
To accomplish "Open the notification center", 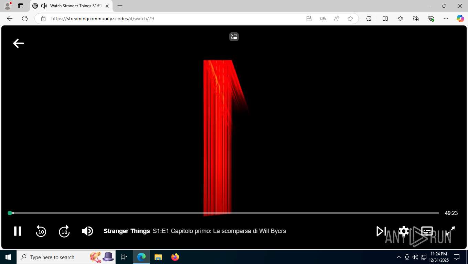I will coord(457,257).
